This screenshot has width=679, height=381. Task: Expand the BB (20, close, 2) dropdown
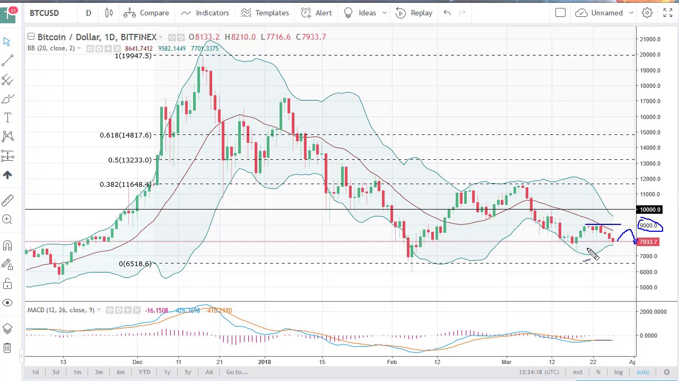pyautogui.click(x=79, y=49)
